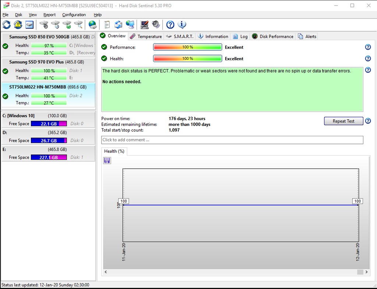
Task: Open the Report menu
Action: pyautogui.click(x=49, y=15)
